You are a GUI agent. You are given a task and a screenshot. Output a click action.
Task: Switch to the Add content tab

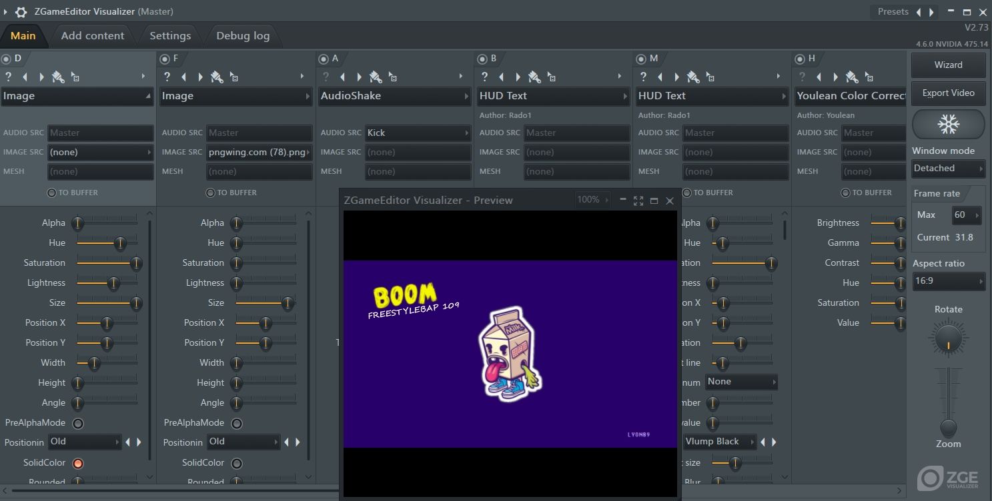coord(93,36)
